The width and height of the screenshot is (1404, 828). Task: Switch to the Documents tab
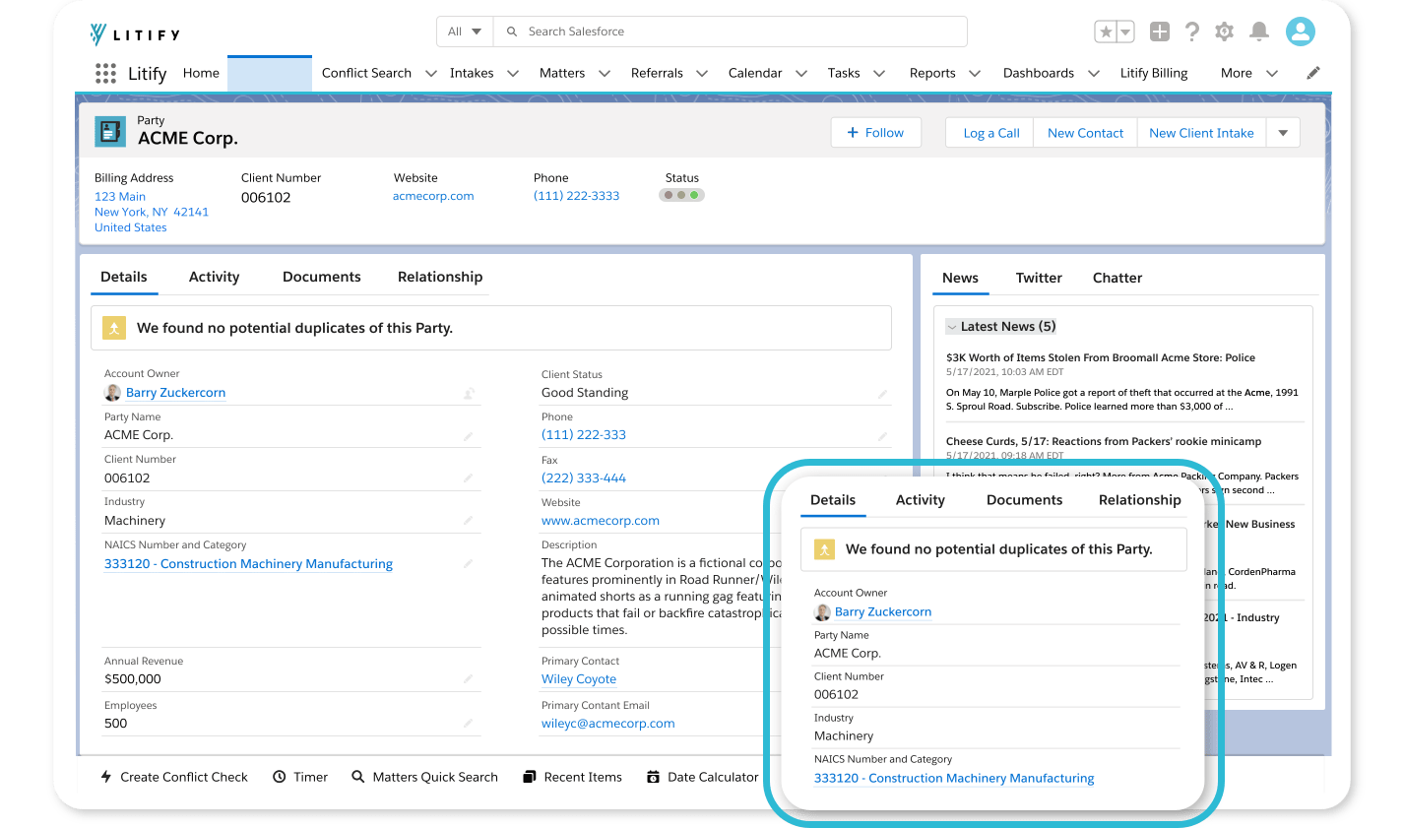(x=322, y=277)
